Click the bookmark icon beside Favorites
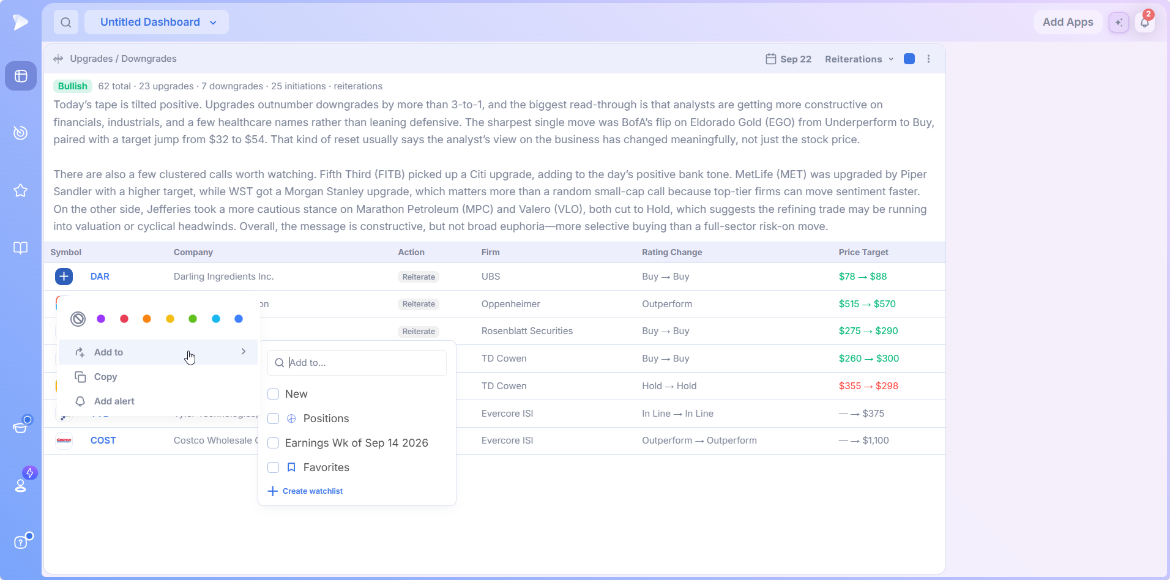The image size is (1170, 580). point(292,467)
